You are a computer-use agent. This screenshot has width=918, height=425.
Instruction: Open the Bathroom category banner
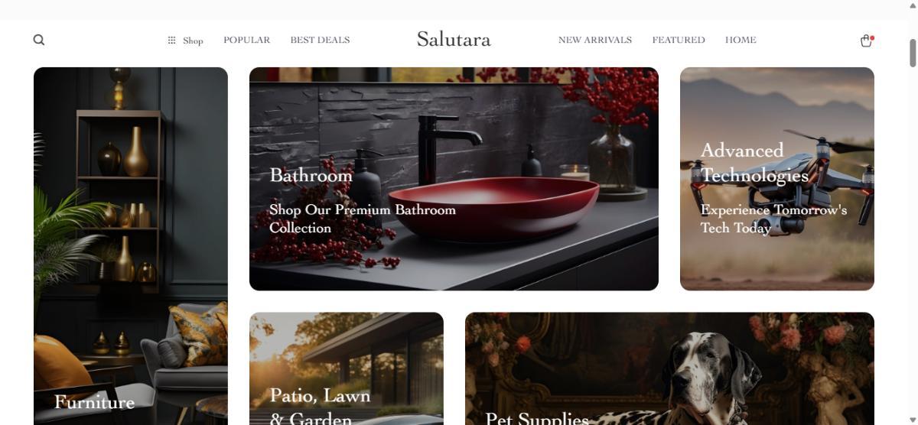tap(454, 179)
